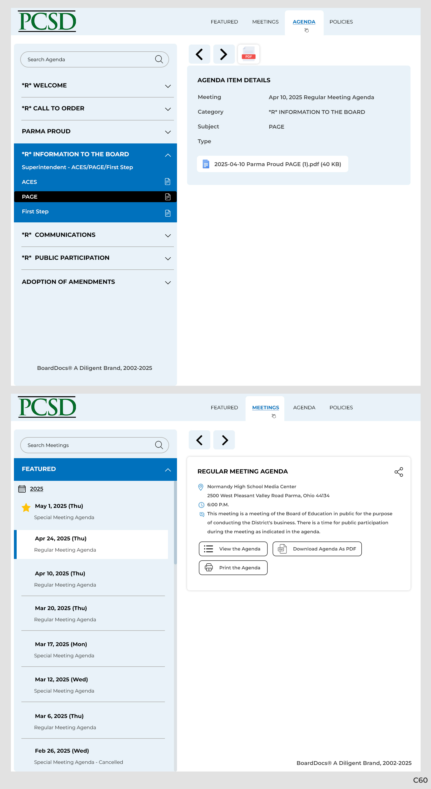The image size is (431, 789).
Task: Click the document icon on the ACES row
Action: pyautogui.click(x=167, y=182)
